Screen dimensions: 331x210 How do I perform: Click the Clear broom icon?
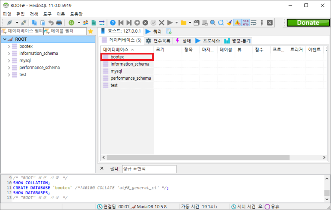coord(229,23)
